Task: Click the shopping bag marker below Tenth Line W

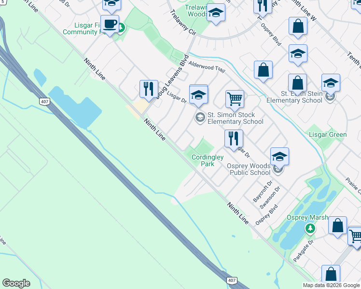Action: click(298, 27)
